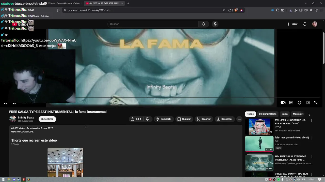
Task: Click the Crear button
Action: pyautogui.click(x=292, y=24)
